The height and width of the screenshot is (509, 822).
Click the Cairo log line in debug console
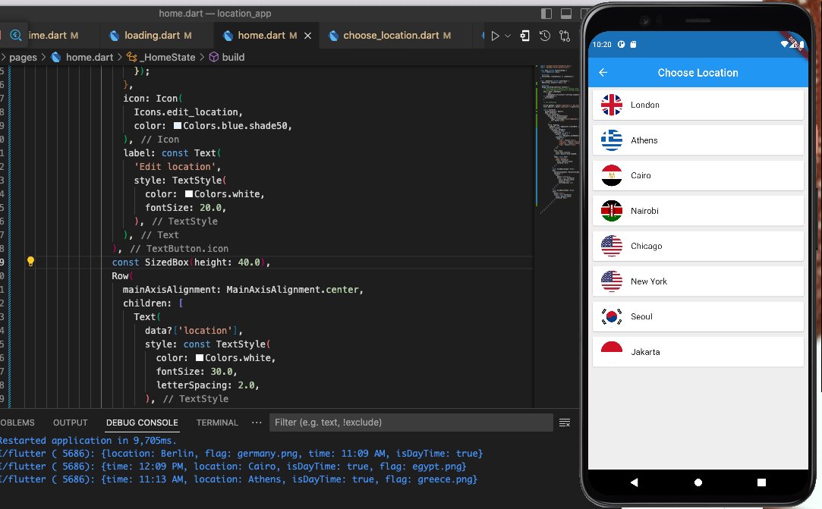pos(233,466)
